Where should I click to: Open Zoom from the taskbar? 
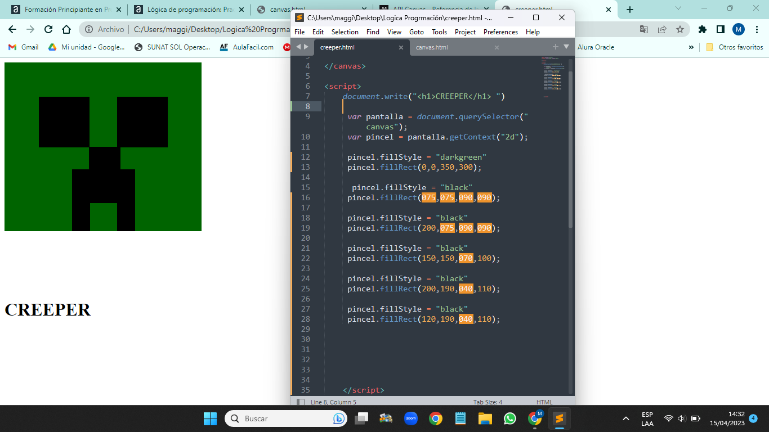click(411, 418)
